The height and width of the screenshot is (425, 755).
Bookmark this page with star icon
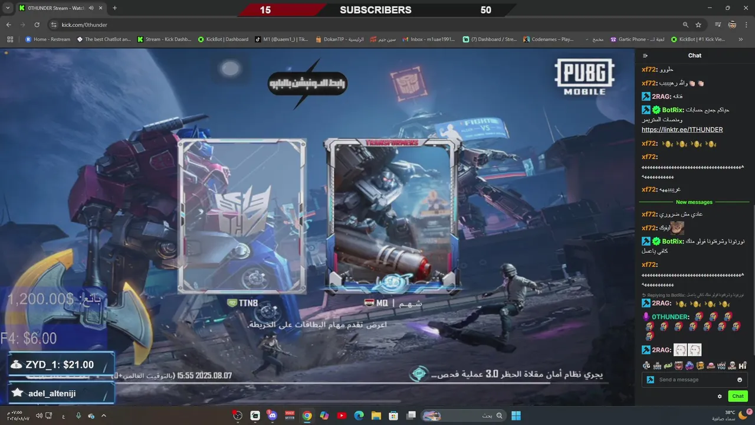pyautogui.click(x=698, y=25)
